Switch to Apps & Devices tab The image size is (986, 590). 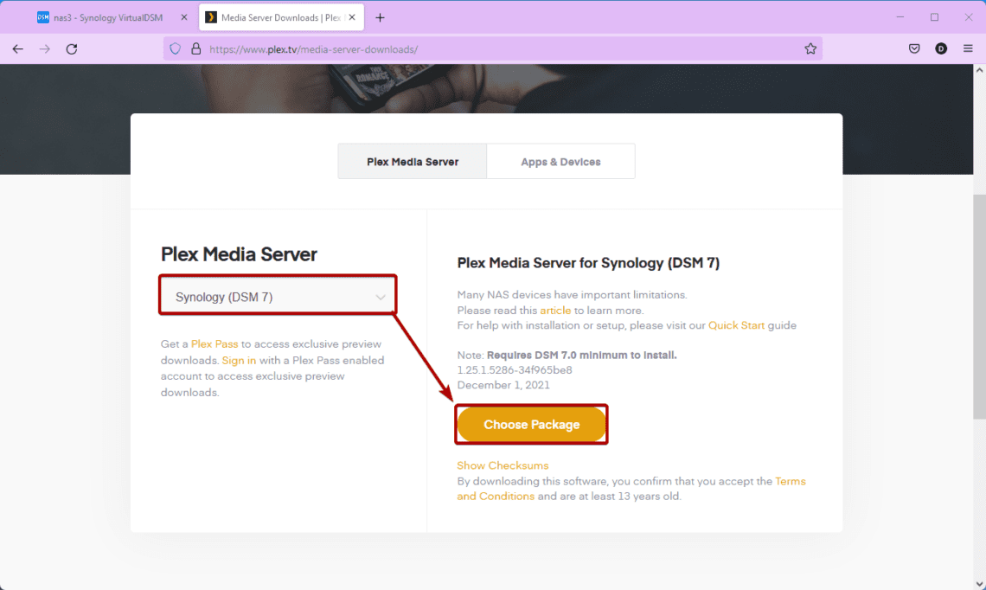(560, 162)
